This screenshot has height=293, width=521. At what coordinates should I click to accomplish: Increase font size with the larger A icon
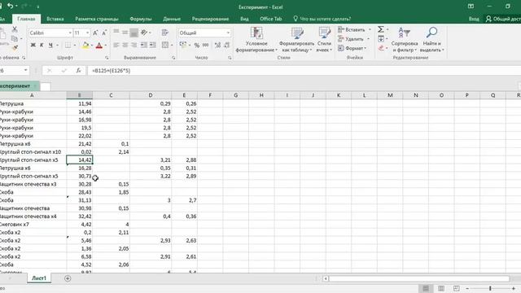pyautogui.click(x=95, y=33)
